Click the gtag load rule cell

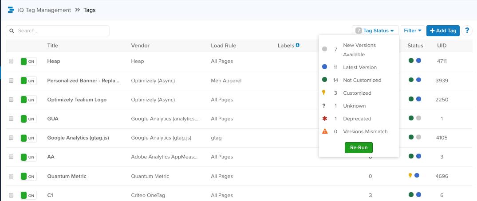216,138
